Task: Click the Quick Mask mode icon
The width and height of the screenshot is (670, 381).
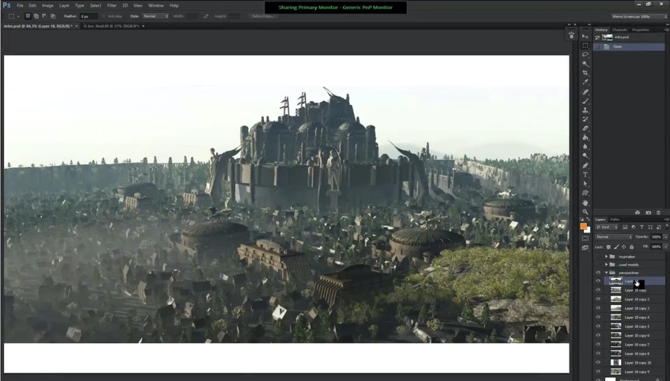Action: [585, 238]
